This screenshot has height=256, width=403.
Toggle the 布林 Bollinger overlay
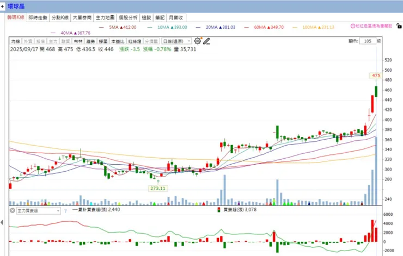click(78, 41)
